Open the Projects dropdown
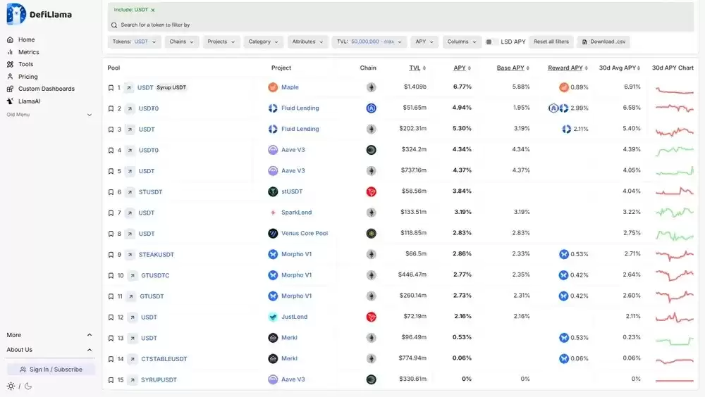The height and width of the screenshot is (397, 705). [x=221, y=42]
